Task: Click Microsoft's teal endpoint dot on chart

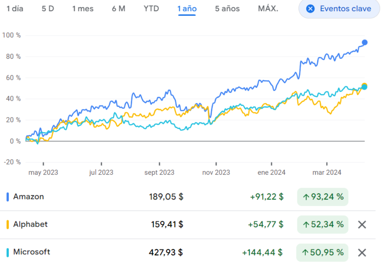Action: [364, 87]
